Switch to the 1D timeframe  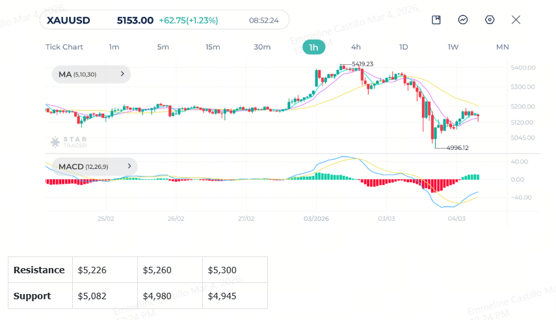pyautogui.click(x=404, y=47)
